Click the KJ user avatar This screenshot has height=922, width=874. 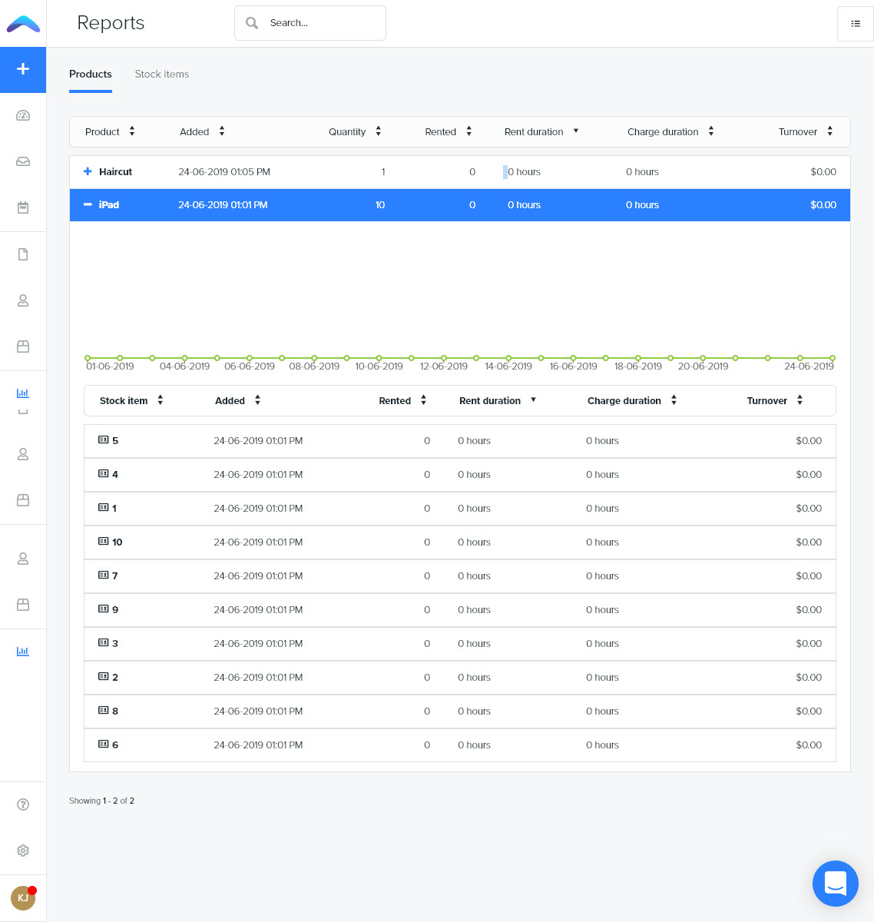click(x=23, y=897)
